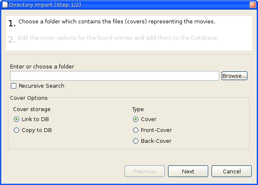Cancel the directory import
Viewport: 258px width, 185px height.
[x=231, y=171]
